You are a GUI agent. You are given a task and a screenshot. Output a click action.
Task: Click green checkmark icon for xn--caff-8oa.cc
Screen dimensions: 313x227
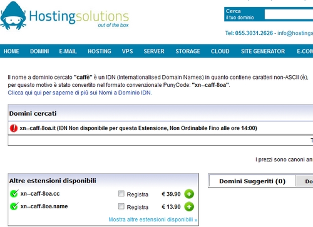coord(14,194)
